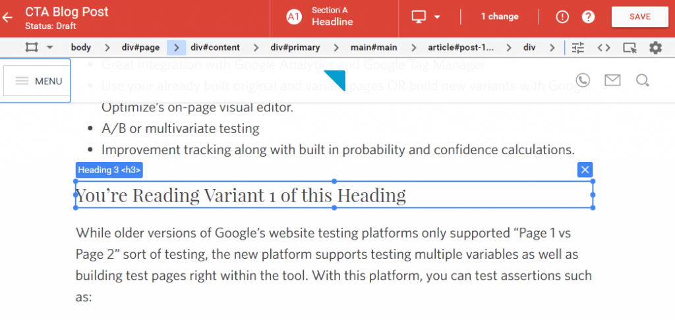Click the SAVE button
Screen dimensions: 675x320
point(639,16)
